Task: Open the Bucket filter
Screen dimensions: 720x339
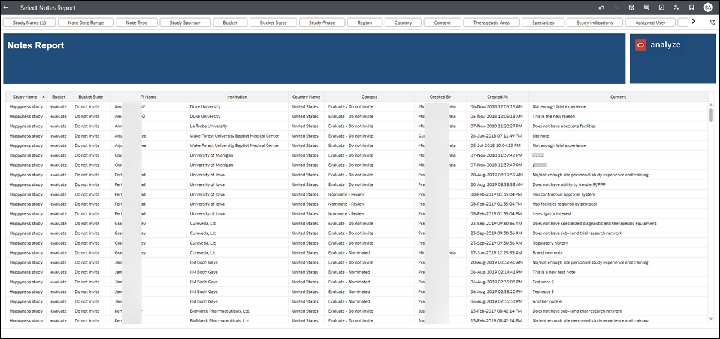Action: 230,23
